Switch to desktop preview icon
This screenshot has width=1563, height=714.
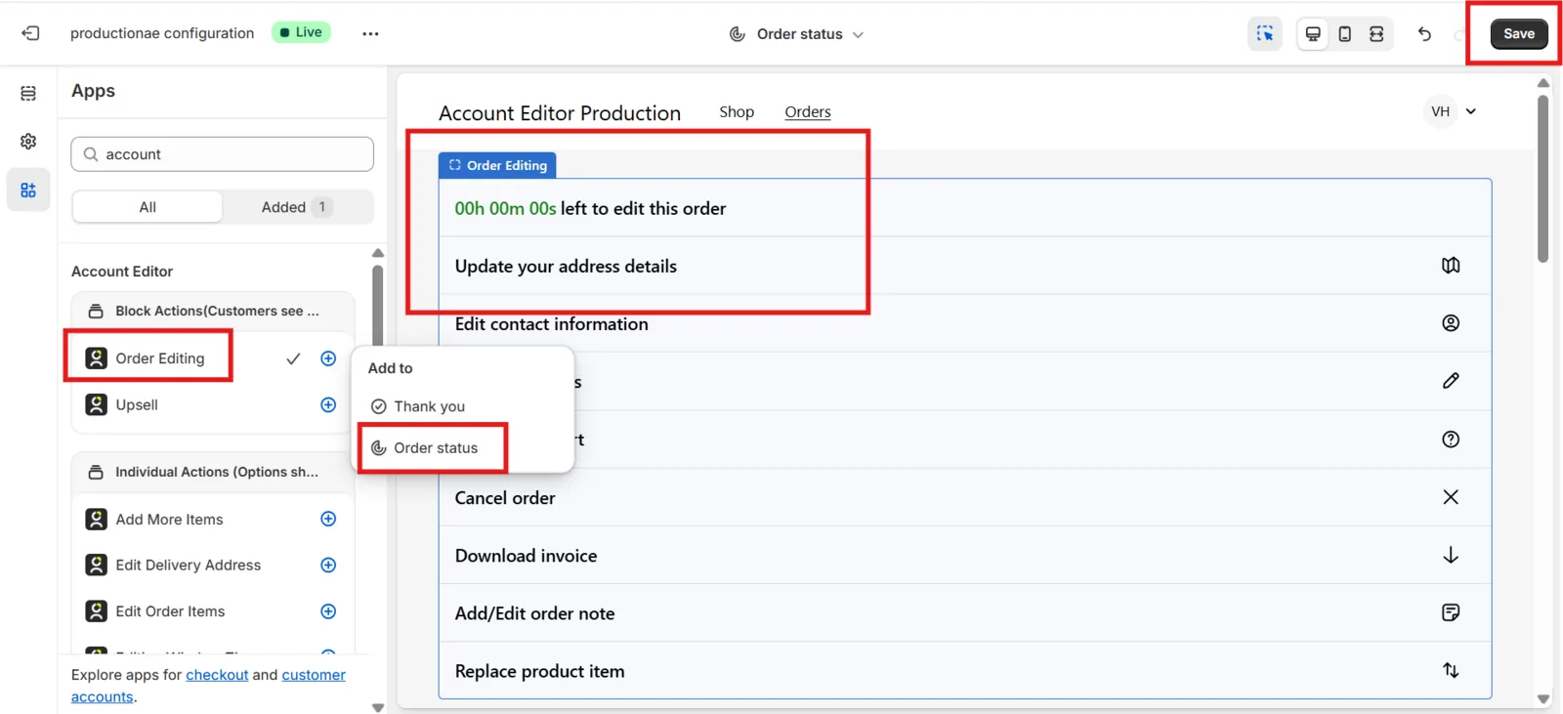tap(1313, 33)
